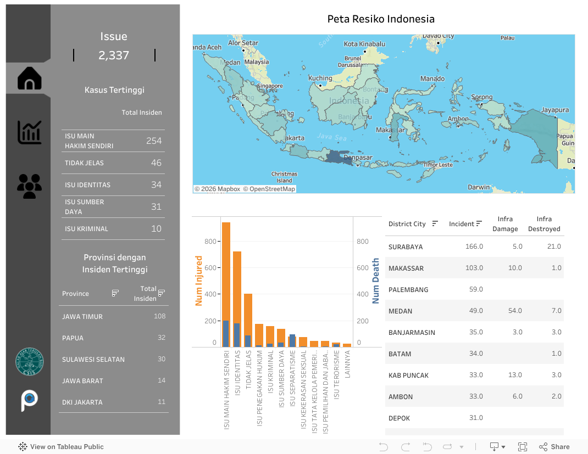The width and height of the screenshot is (588, 454).
Task: Click the white P logo icon
Action: pos(29,400)
